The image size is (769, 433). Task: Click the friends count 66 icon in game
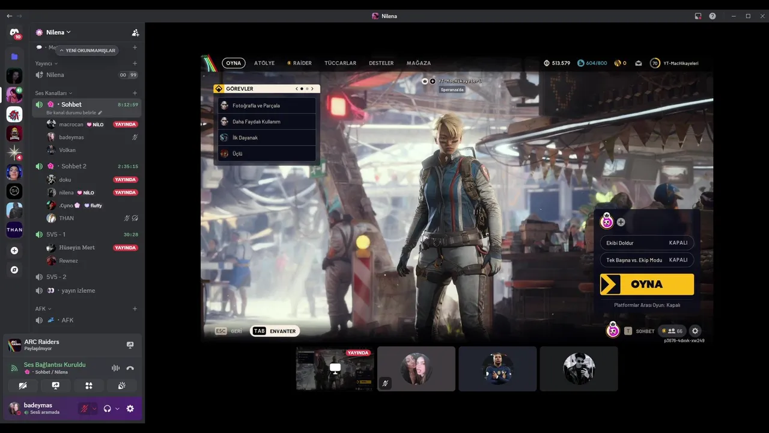(x=672, y=331)
